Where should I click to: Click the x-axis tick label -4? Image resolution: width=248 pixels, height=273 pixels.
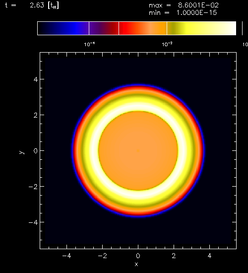click(x=66, y=256)
